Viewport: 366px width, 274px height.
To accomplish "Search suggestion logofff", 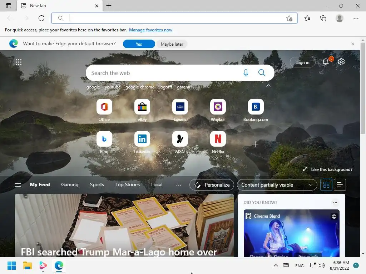I will point(166,87).
